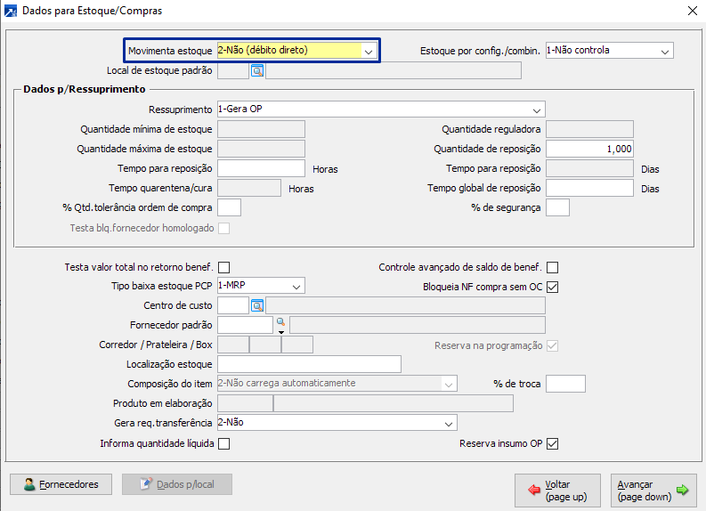Uncheck Bloqueia NF compra sem OC

point(552,287)
